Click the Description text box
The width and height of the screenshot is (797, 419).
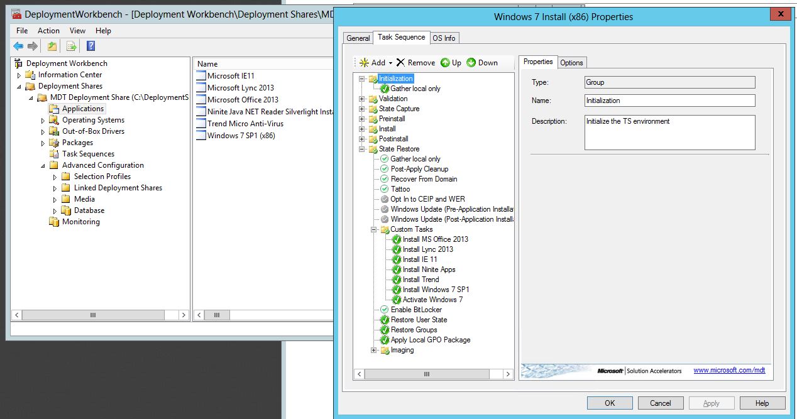tap(669, 133)
